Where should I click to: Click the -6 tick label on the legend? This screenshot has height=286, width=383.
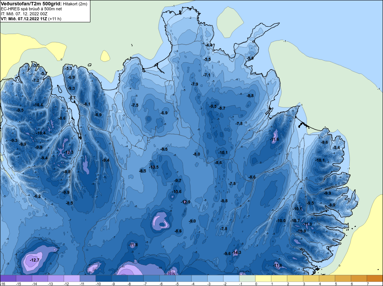click(x=162, y=284)
